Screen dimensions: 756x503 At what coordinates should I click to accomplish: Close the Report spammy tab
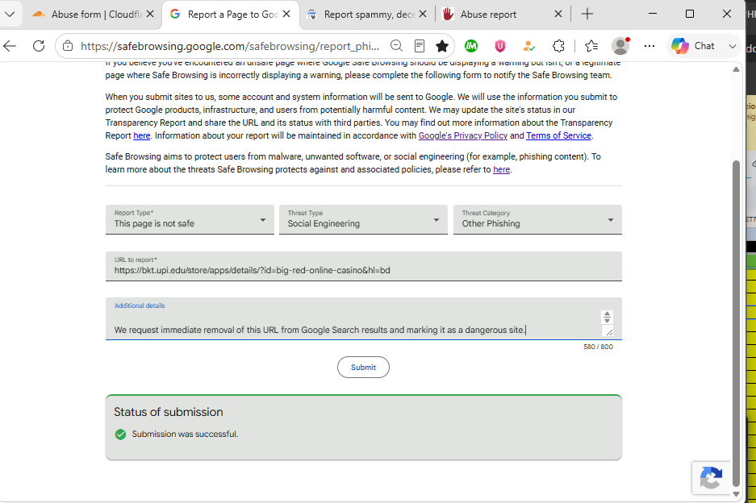[x=423, y=14]
